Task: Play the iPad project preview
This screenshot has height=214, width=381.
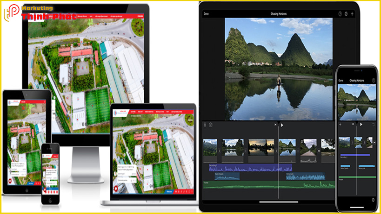Action: point(282,125)
